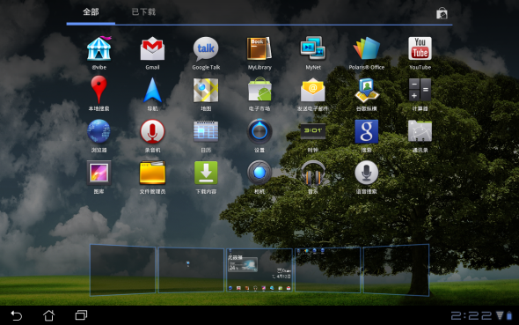Screen dimensions: 519x325
Task: Launch the grey microphone Voice Search
Action: (x=367, y=173)
